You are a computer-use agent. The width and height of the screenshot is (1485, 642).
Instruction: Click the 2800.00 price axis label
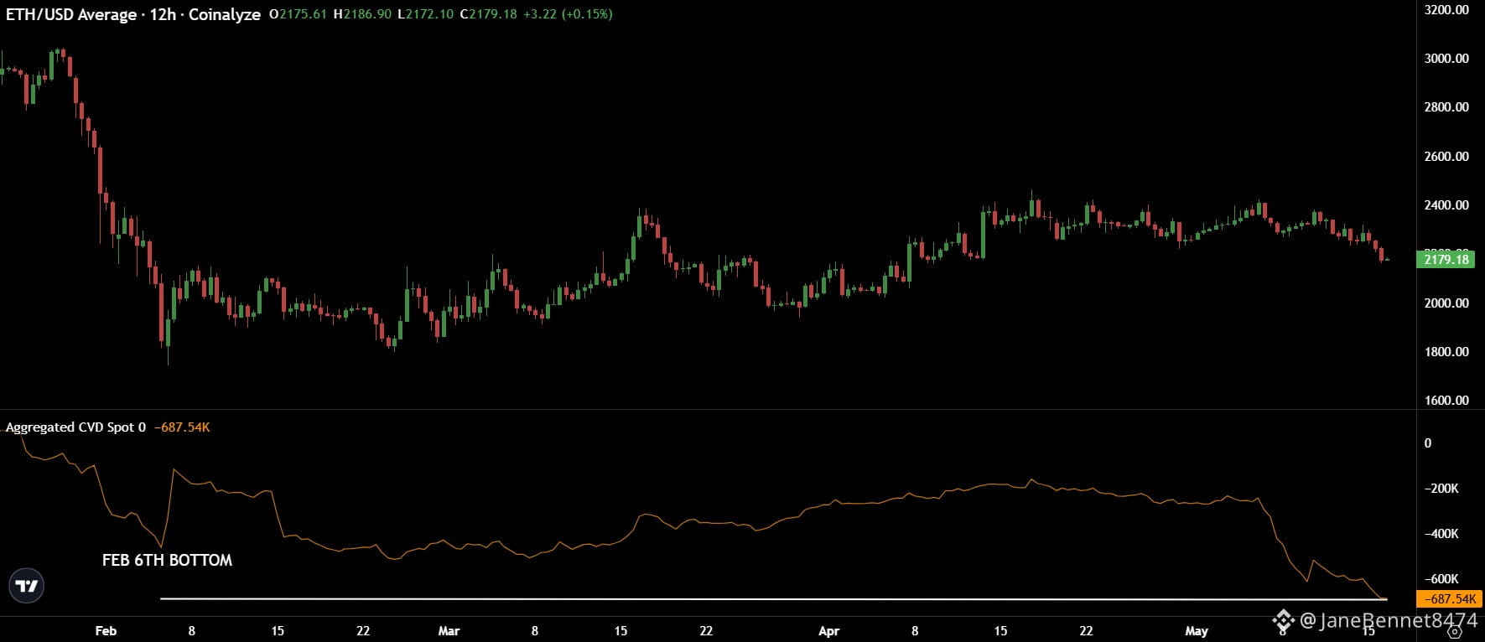[x=1446, y=107]
